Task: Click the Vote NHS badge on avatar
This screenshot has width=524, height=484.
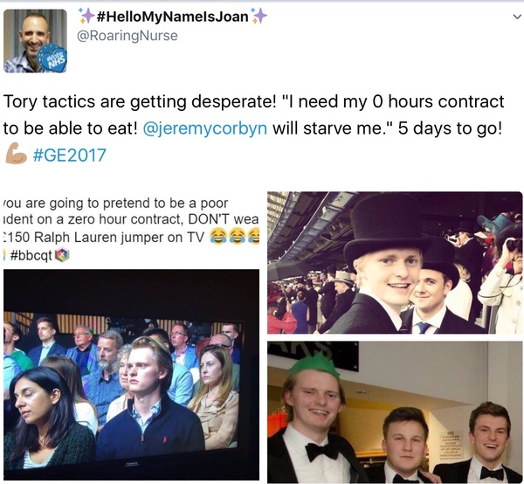Action: pyautogui.click(x=53, y=58)
